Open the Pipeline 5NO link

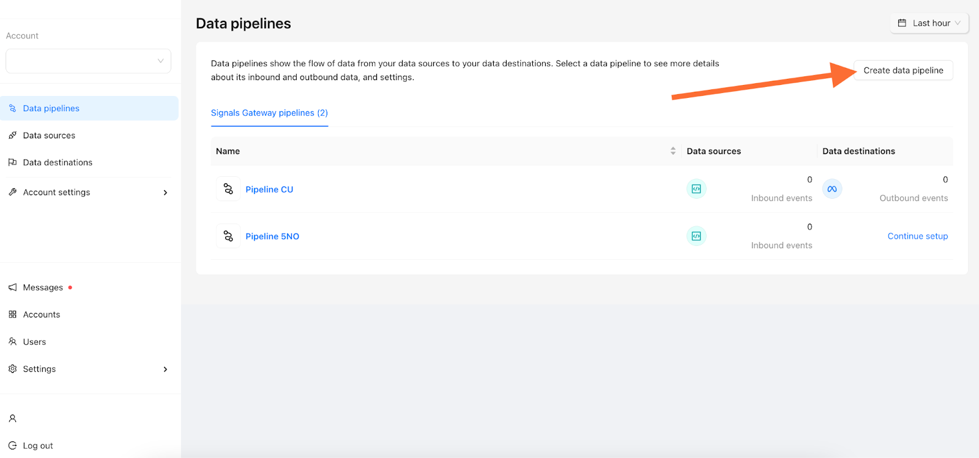pyautogui.click(x=272, y=237)
